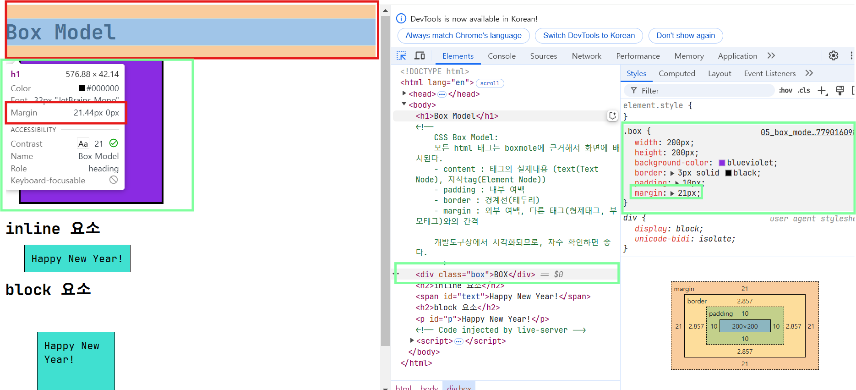The image size is (856, 390).
Task: Click Don't show again button
Action: [686, 35]
